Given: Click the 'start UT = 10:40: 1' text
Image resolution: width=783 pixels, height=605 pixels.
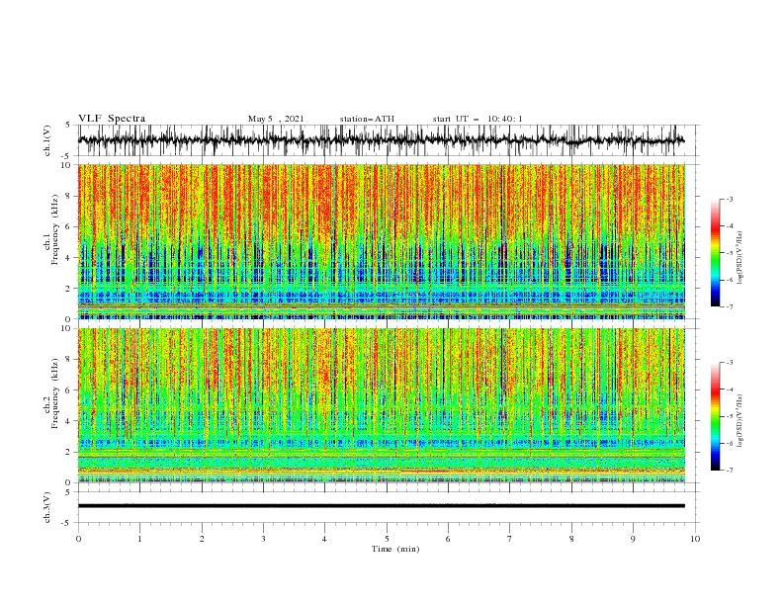Looking at the screenshot, I should [478, 119].
